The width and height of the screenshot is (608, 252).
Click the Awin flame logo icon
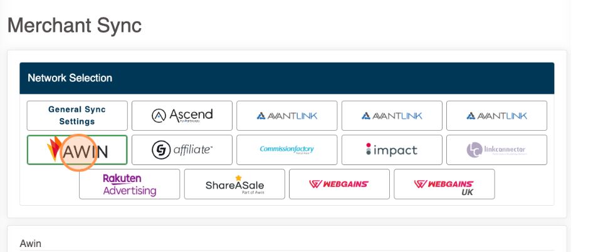coord(55,149)
